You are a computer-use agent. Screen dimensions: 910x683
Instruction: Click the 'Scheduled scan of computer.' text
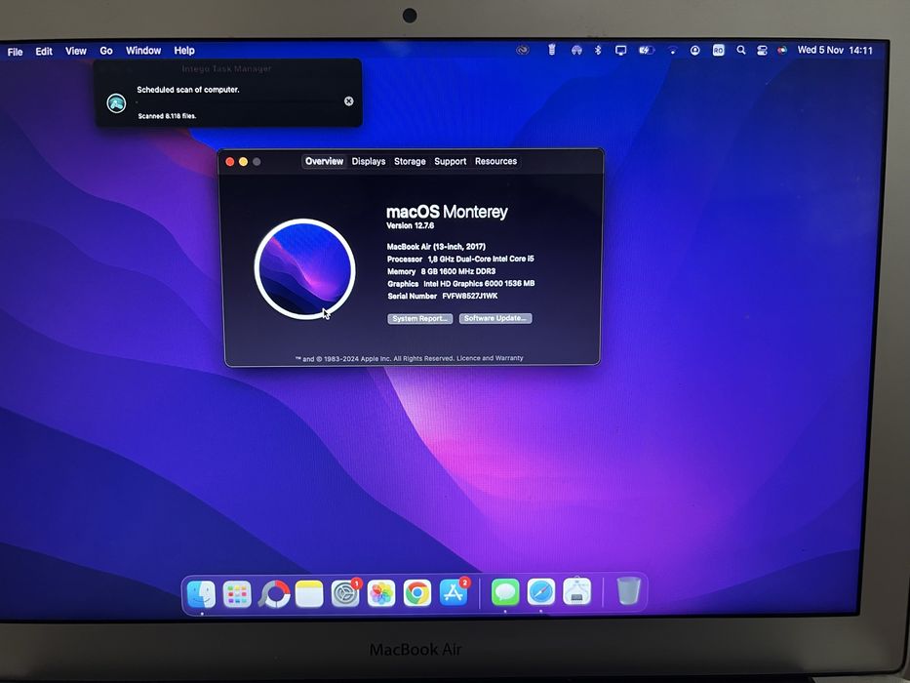click(188, 90)
